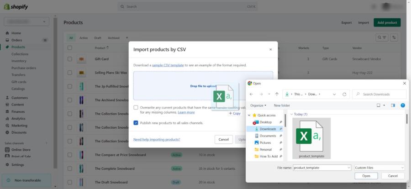Click Search Downloads field
This screenshot has width=411, height=189.
pyautogui.click(x=379, y=94)
